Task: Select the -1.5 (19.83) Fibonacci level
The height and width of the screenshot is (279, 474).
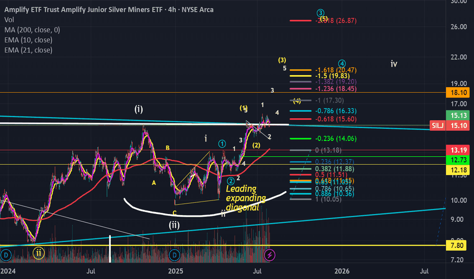Action: [x=333, y=76]
